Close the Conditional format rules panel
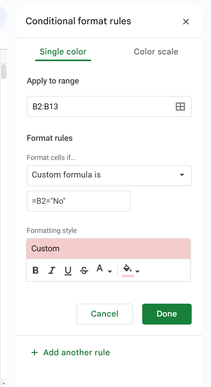Viewport: 211px width, 387px height. pos(186,22)
